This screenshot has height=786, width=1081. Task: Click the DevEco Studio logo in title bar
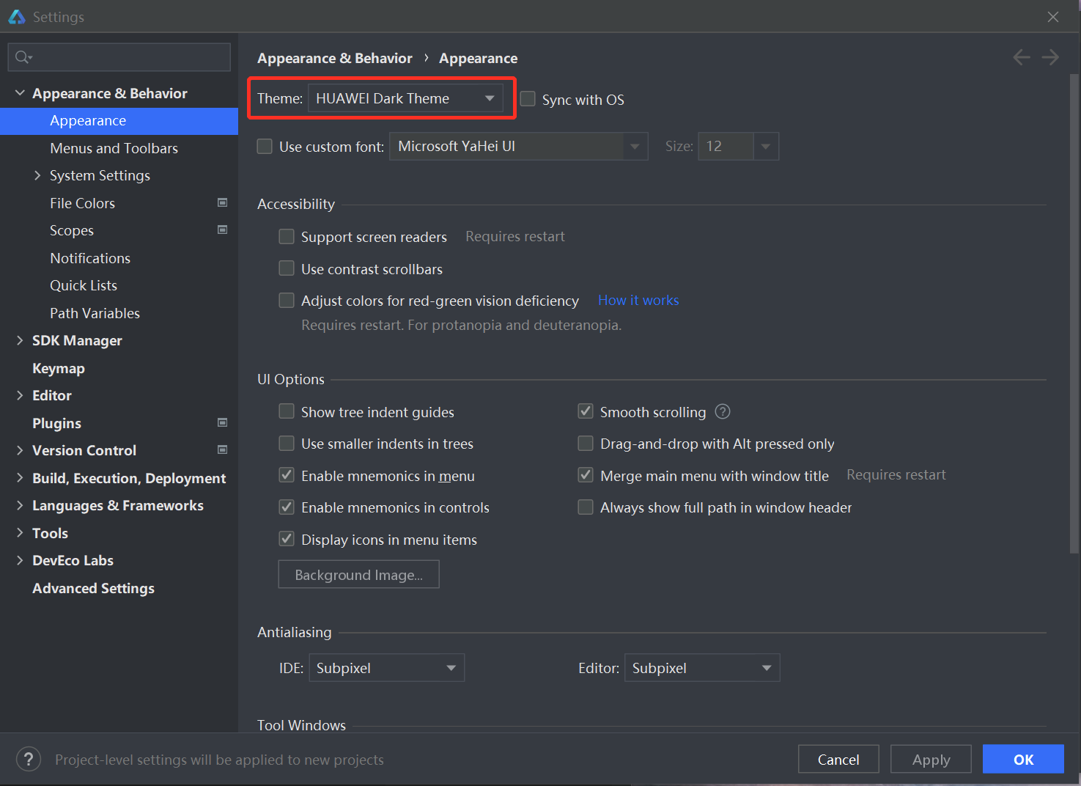[x=16, y=16]
